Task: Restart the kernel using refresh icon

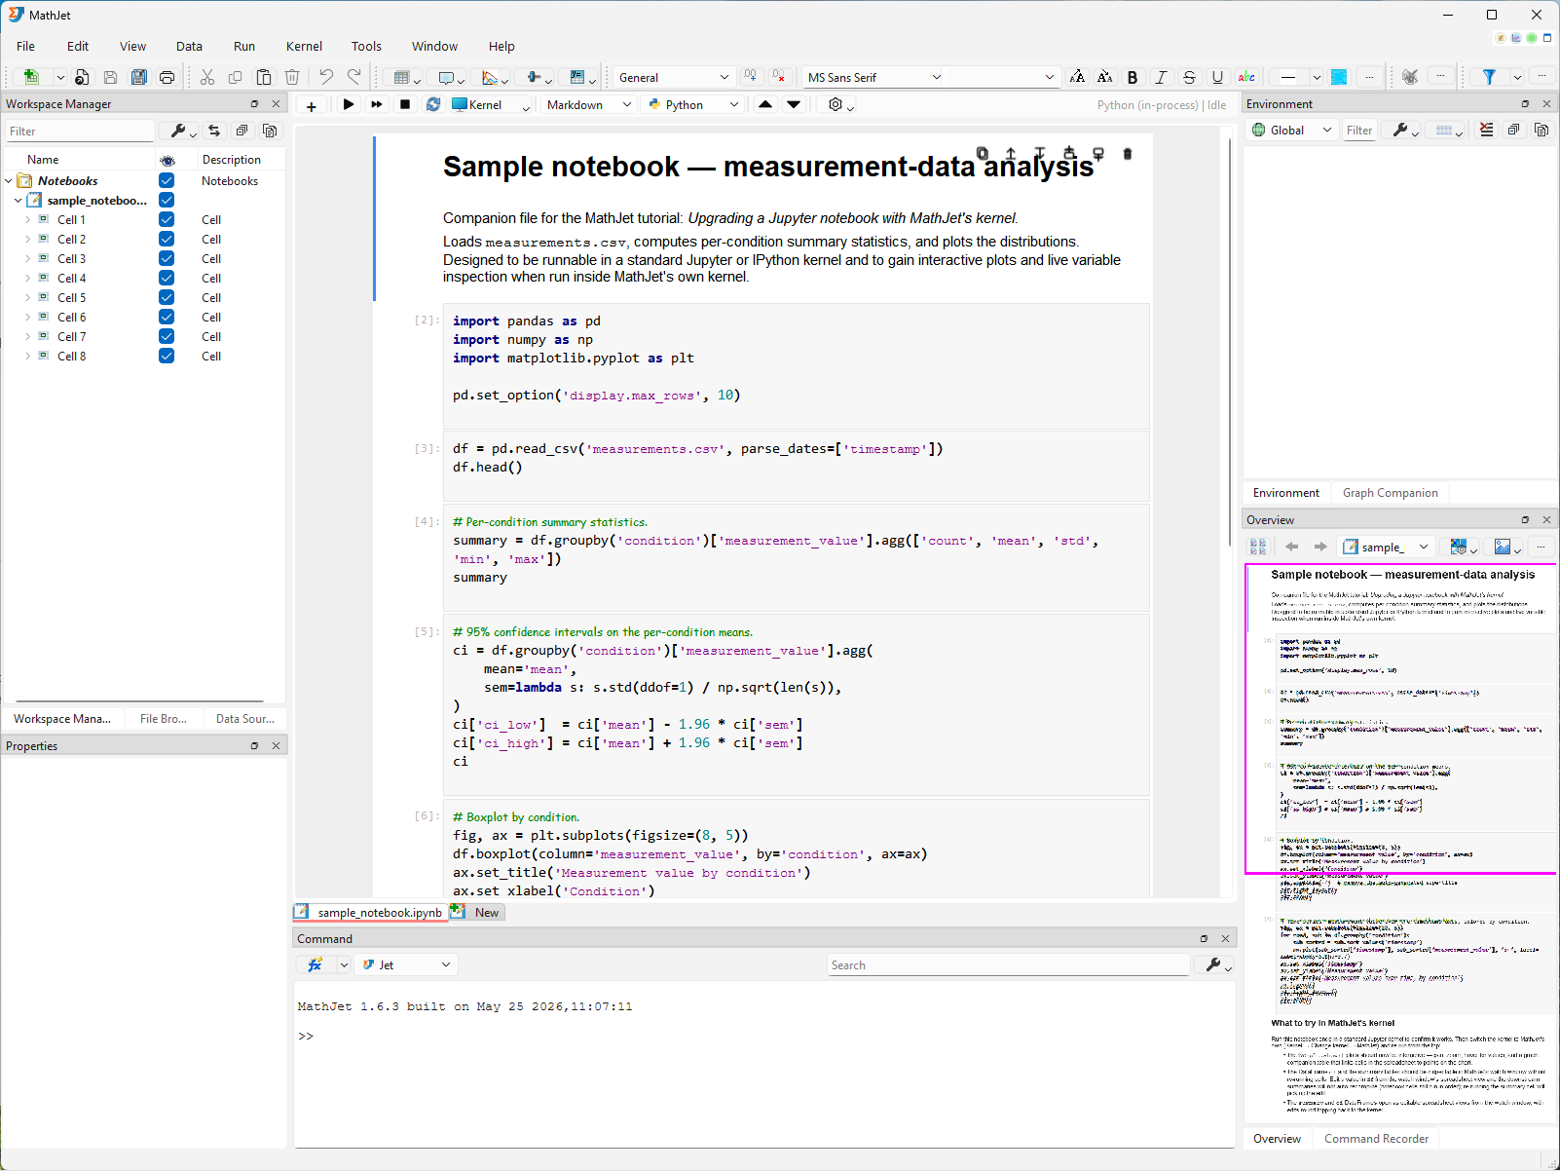Action: click(433, 104)
